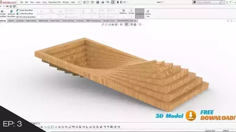Open the Options gear icon
236x132 pixels.
pos(125,2)
